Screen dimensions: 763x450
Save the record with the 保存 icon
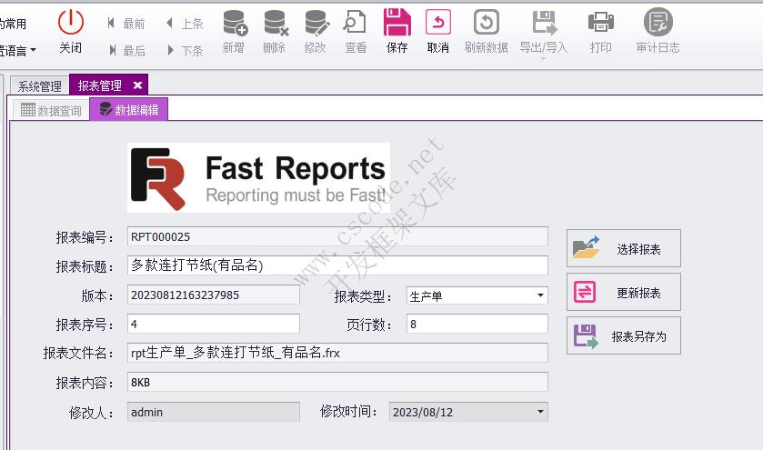[x=397, y=23]
